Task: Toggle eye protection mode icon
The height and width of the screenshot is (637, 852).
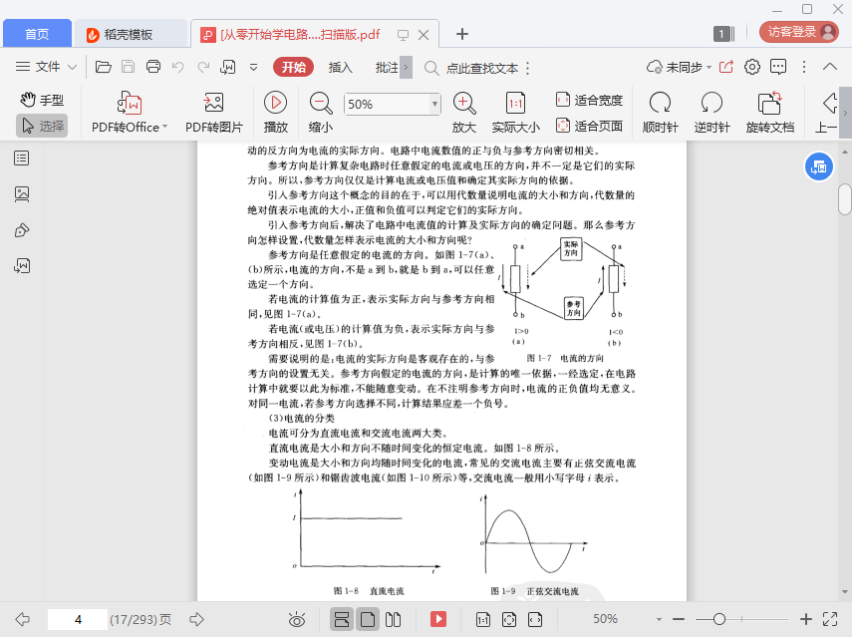Action: (297, 620)
